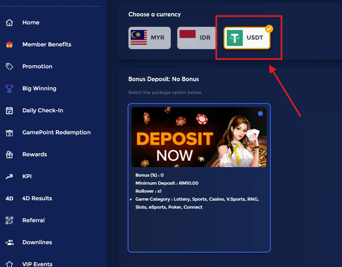This screenshot has width=342, height=267.
Task: Click the 'Choose a currency' heading
Action: tap(154, 14)
